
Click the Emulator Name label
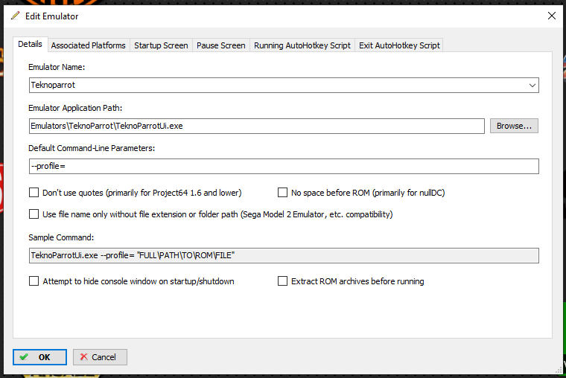pos(57,67)
